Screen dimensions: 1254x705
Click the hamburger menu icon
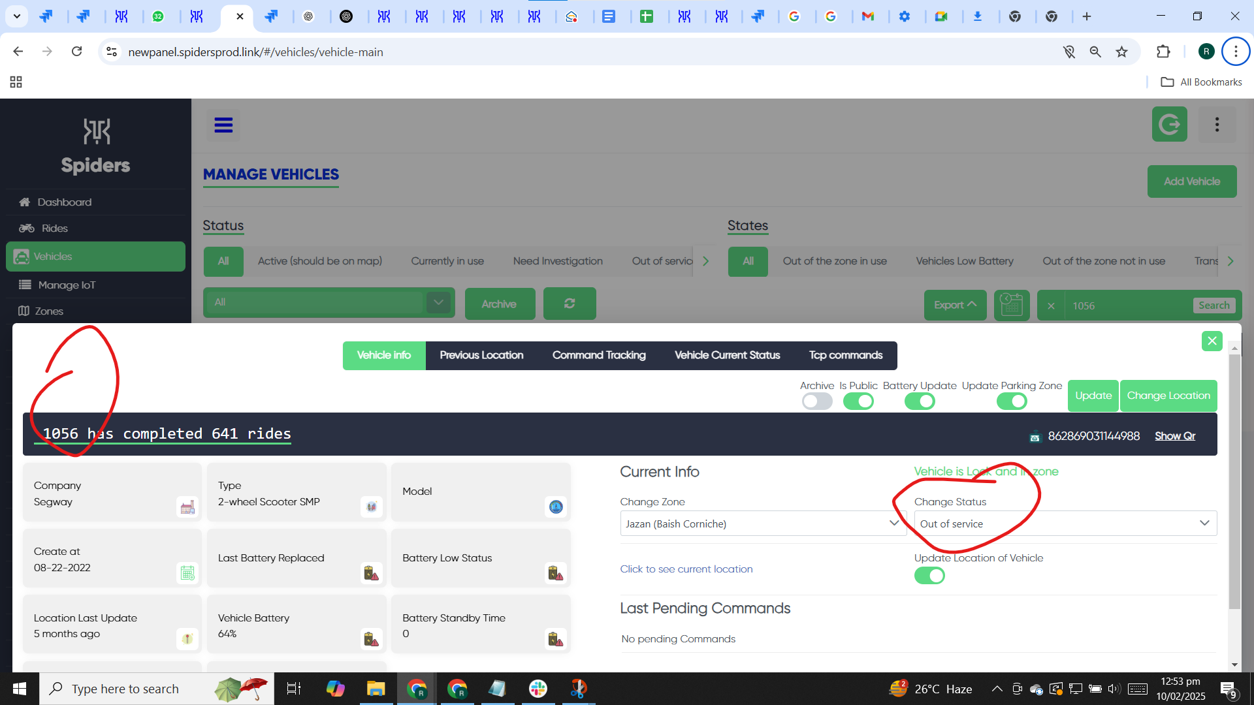(223, 125)
